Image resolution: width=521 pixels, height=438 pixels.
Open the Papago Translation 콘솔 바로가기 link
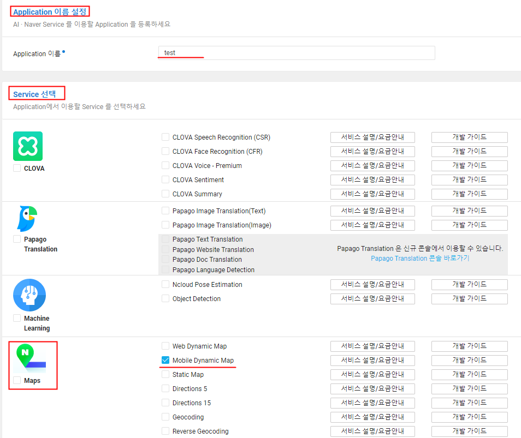(x=420, y=258)
